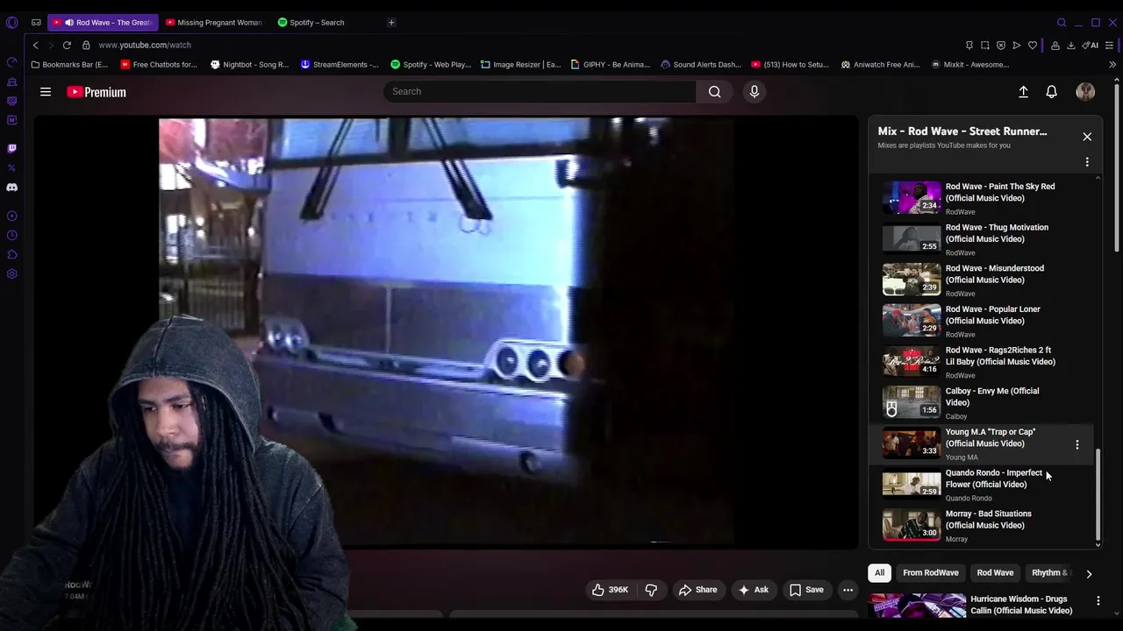Viewport: 1123px width, 631px height.
Task: Open Spotify - Web Player bookmark
Action: 431,65
